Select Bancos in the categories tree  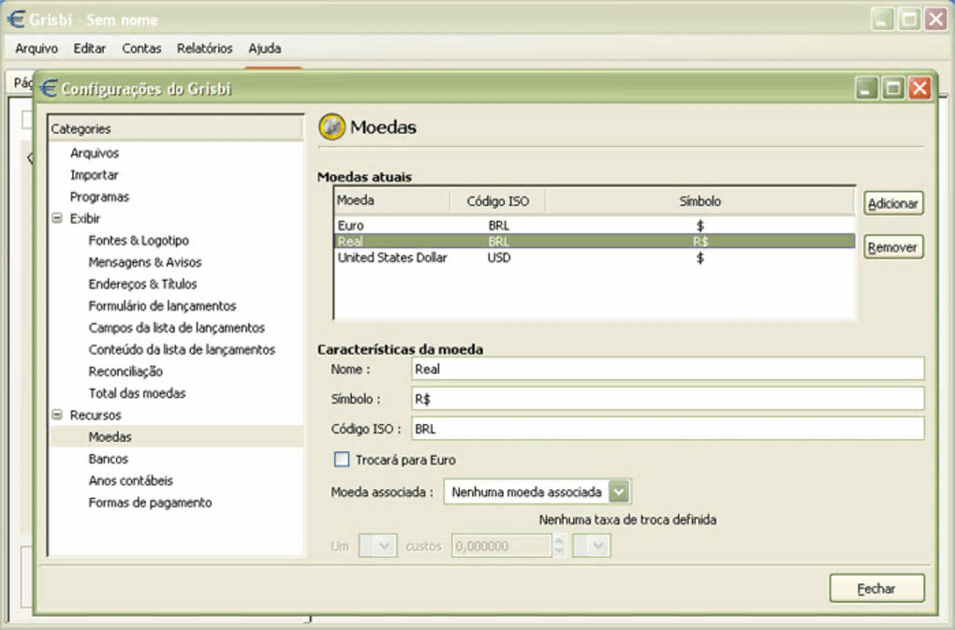[109, 459]
